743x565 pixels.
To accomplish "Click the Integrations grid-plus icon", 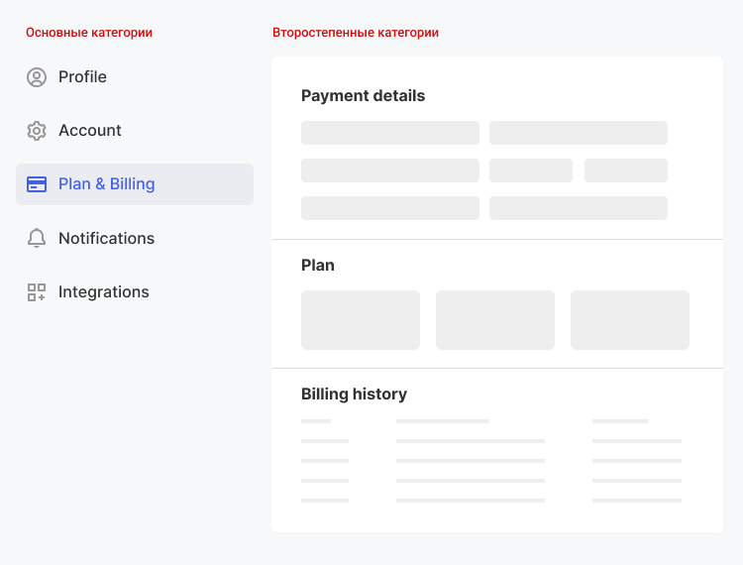I will click(37, 292).
